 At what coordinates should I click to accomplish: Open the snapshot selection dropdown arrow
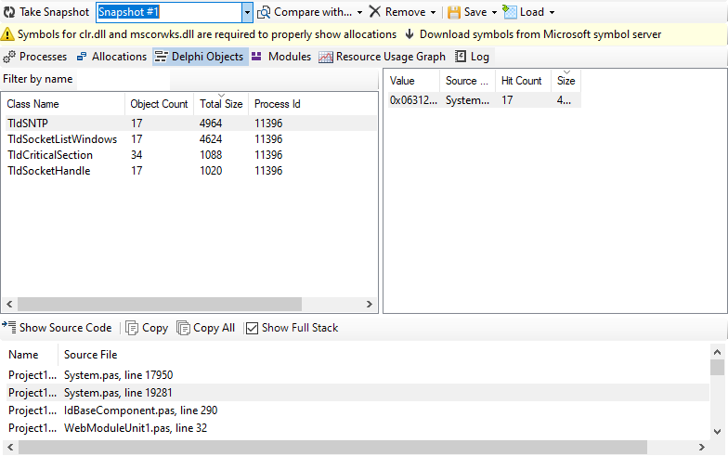pyautogui.click(x=247, y=12)
